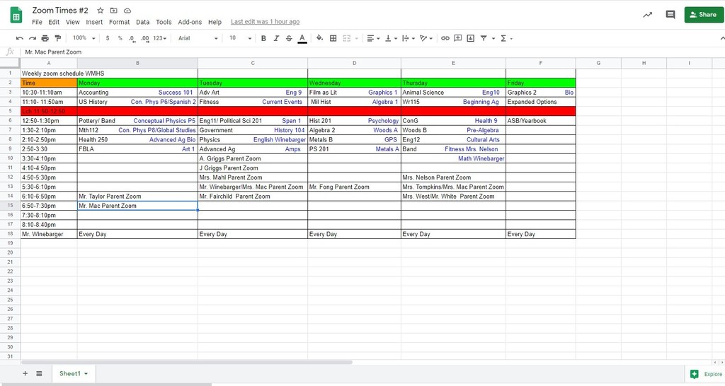Open the font size dropdown
The height and width of the screenshot is (386, 725).
240,38
